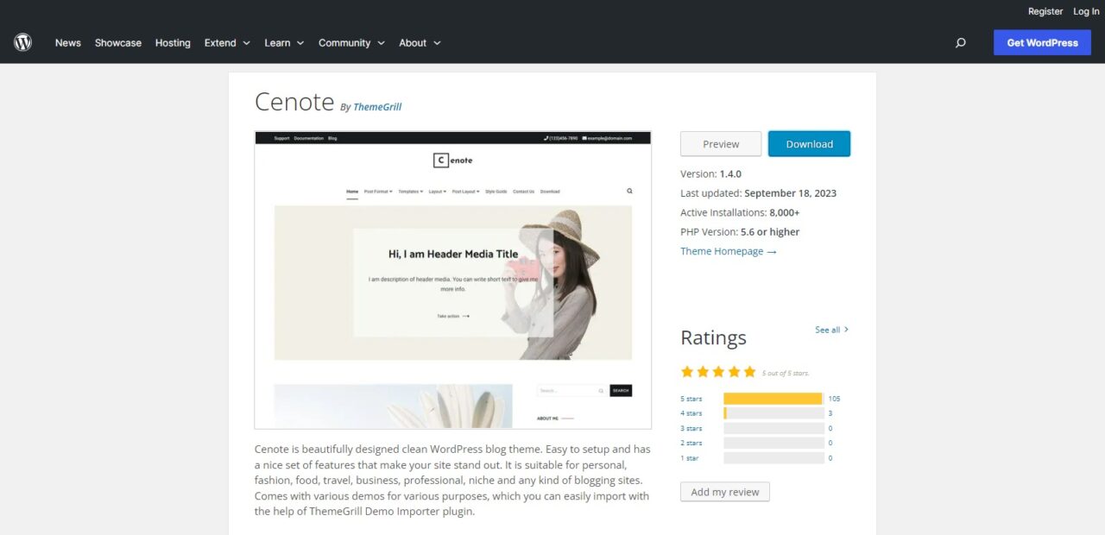Click the Version 1.4.0 text
The image size is (1105, 535).
click(711, 173)
